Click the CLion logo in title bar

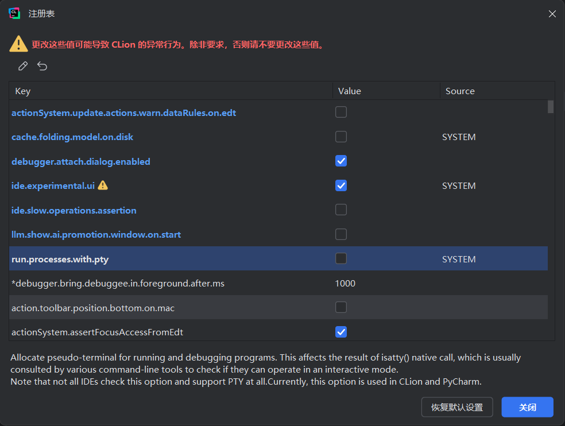point(14,14)
